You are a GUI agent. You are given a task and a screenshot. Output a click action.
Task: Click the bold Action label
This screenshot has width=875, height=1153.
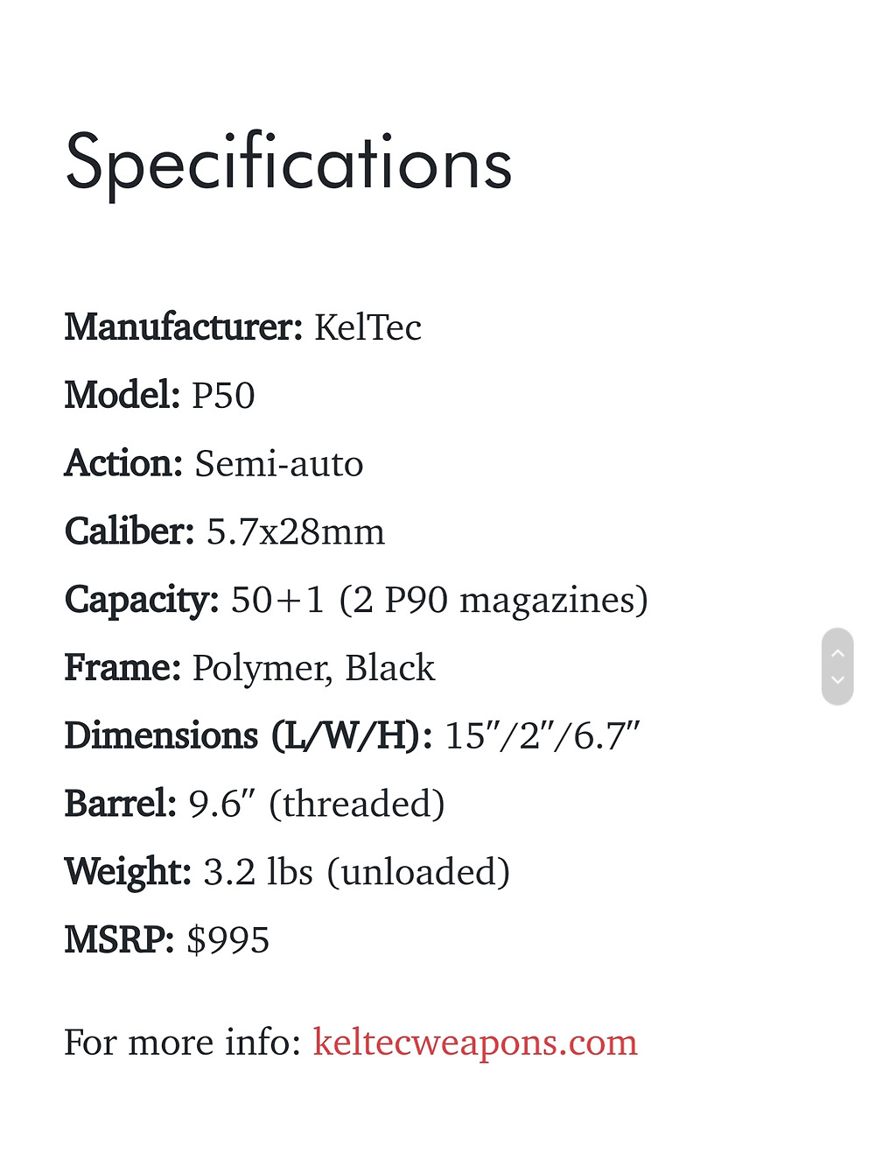(123, 463)
